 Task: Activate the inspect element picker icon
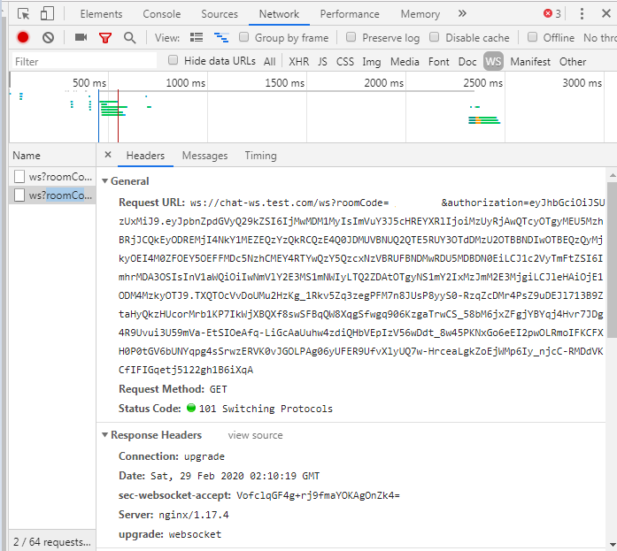coord(24,14)
